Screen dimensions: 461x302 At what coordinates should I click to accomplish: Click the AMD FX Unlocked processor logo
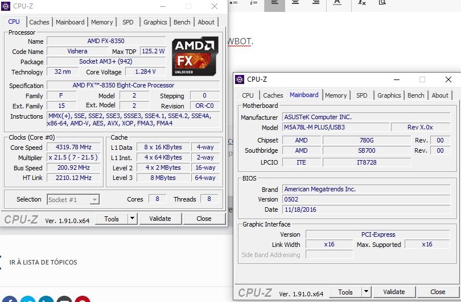tap(195, 56)
